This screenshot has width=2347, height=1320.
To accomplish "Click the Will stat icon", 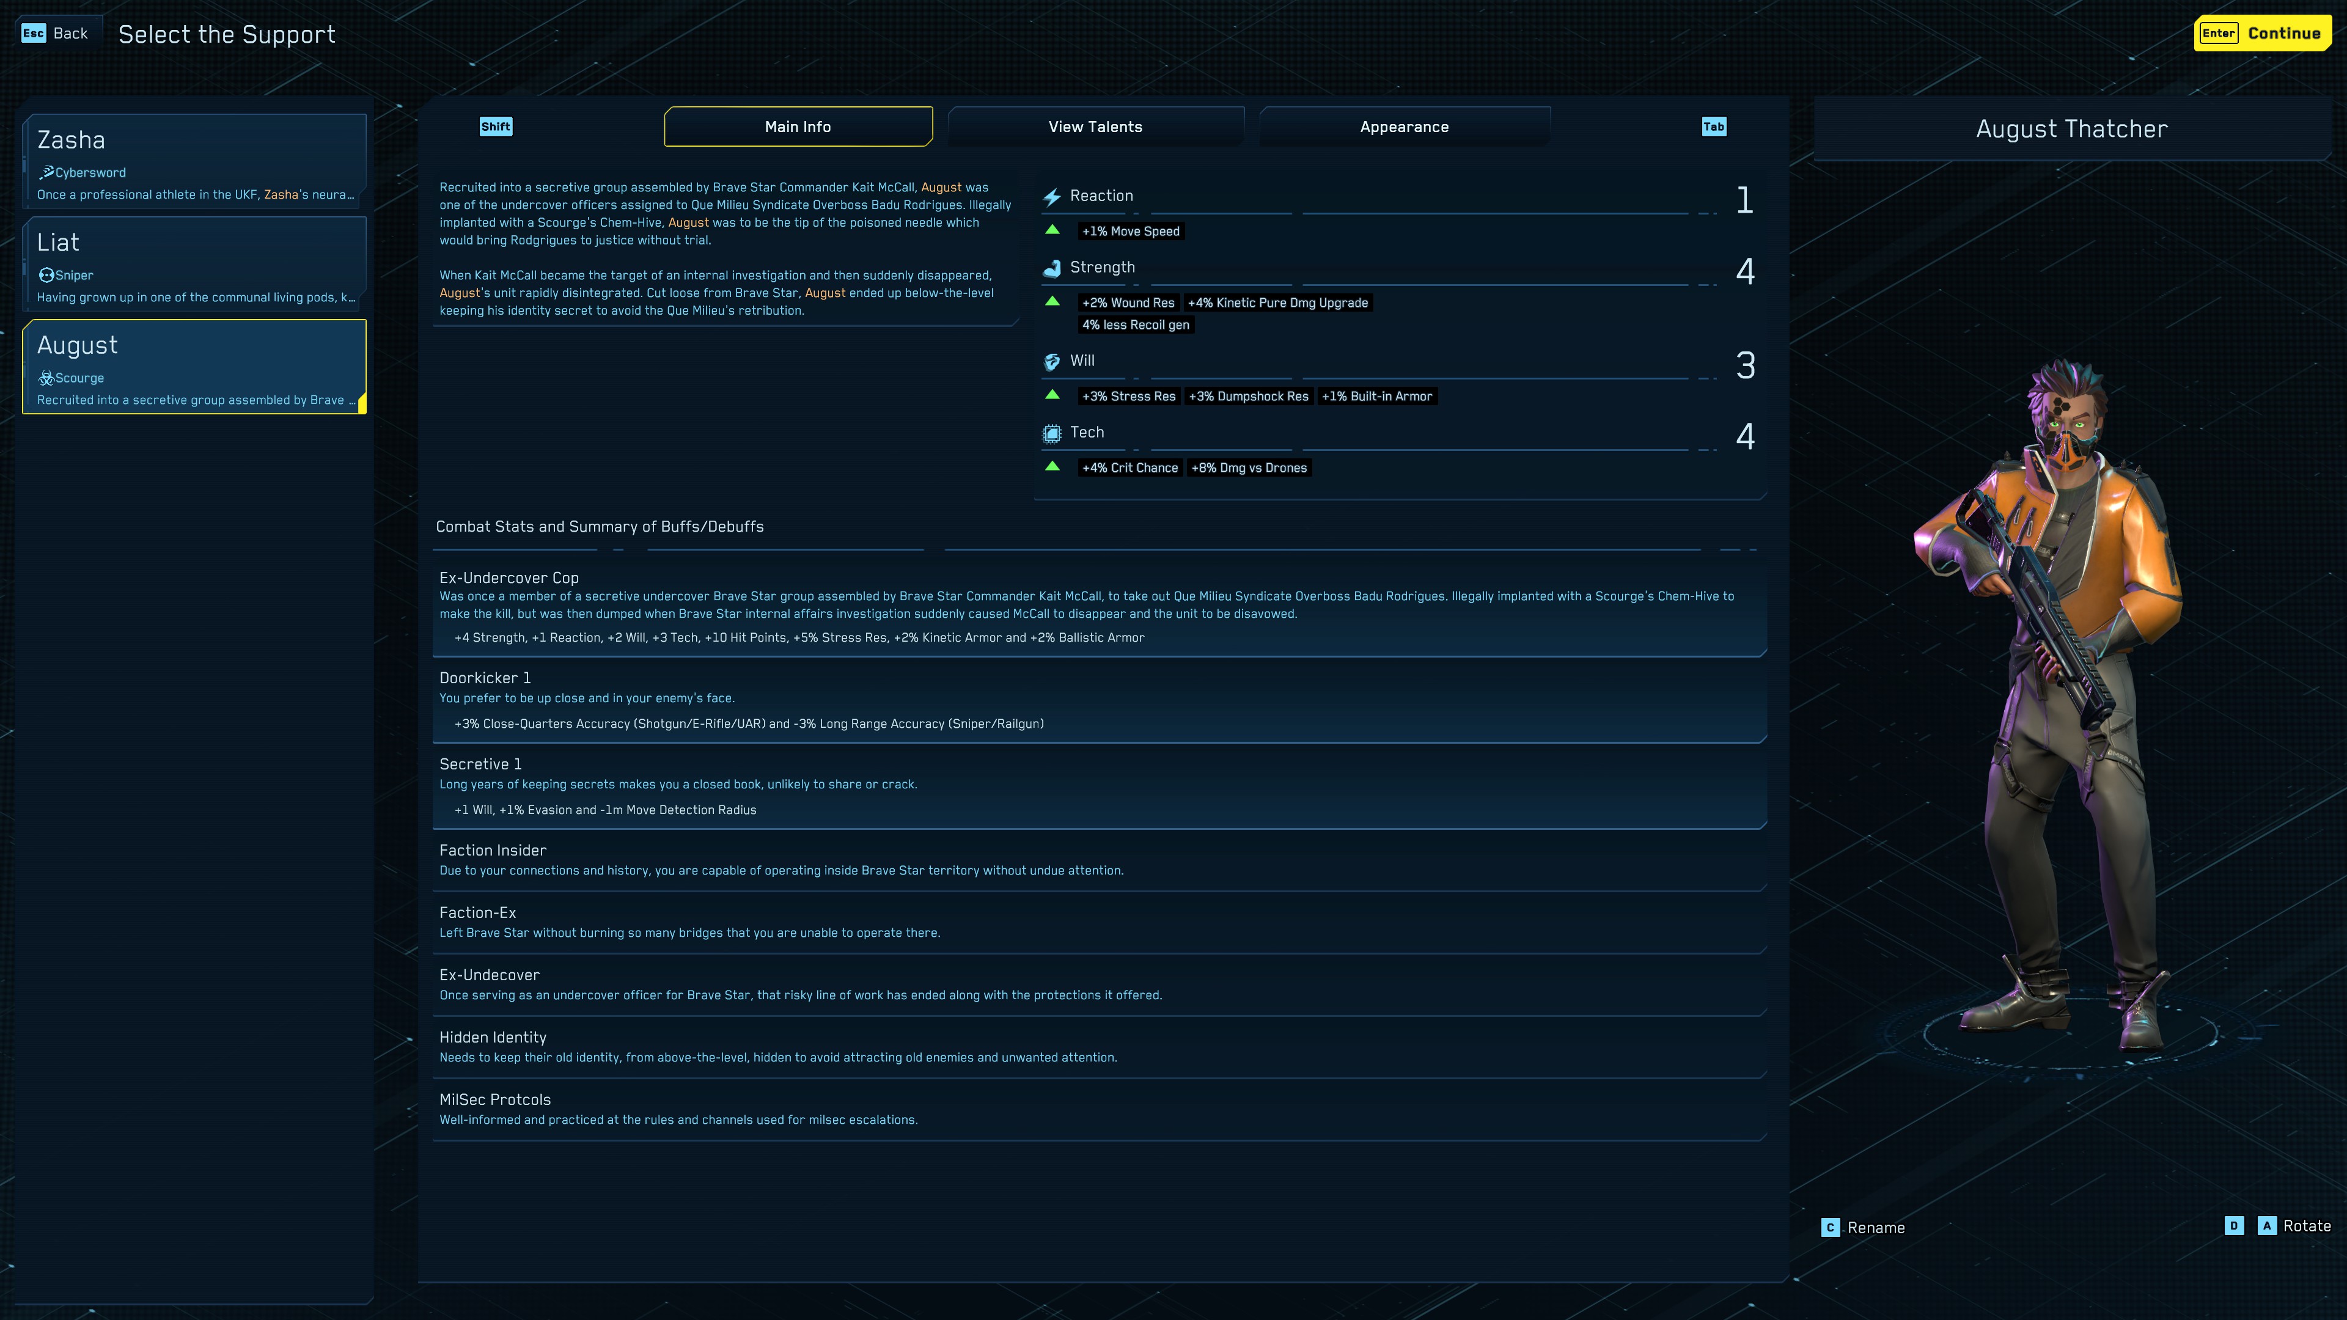I will point(1051,362).
